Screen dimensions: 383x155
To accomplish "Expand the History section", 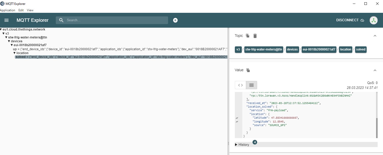I will click(242, 144).
